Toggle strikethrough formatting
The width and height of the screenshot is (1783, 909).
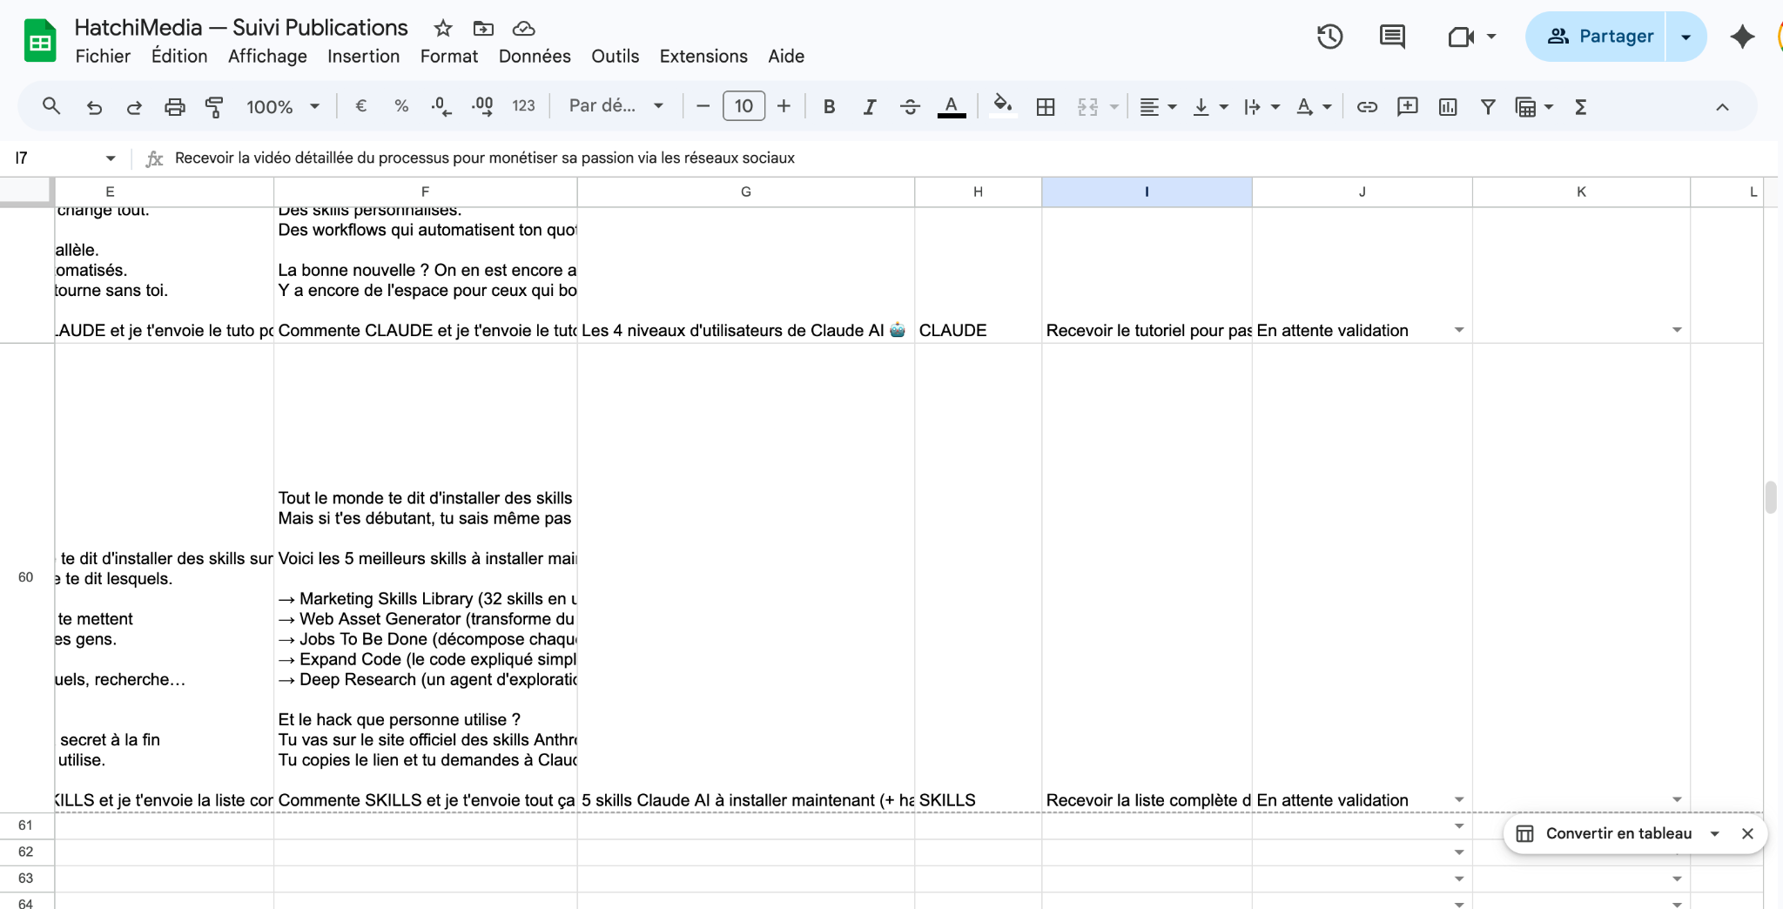pos(910,106)
